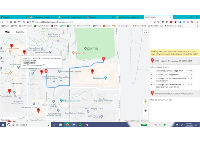This screenshot has height=142, width=200.
Task: Show hidden bookmarks with the overflow chevron
Action: point(197,26)
